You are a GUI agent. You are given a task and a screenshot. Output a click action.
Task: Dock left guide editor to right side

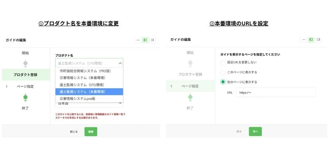[x=152, y=40]
